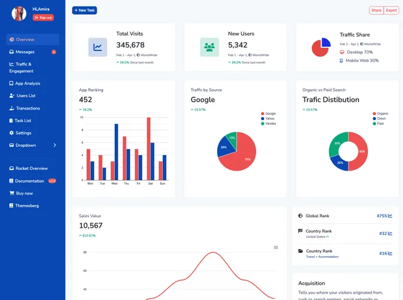
Task: Click the New Users people icon
Action: [x=209, y=47]
